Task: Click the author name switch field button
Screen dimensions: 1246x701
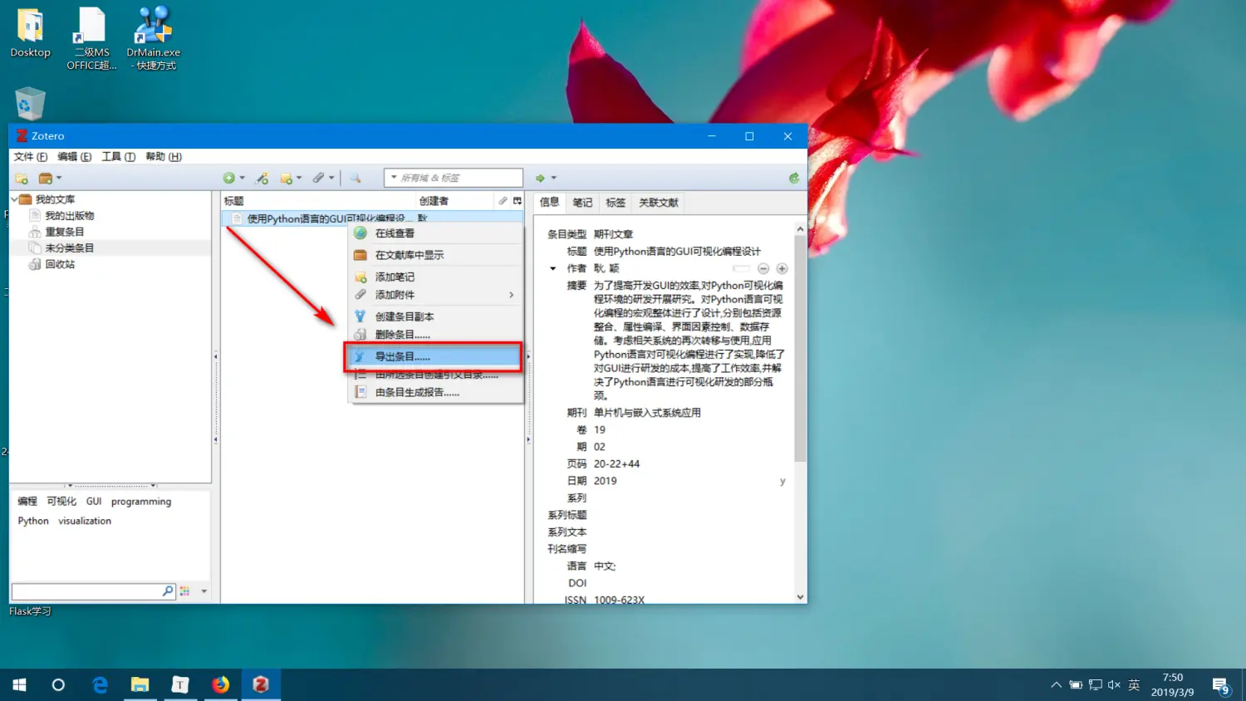Action: 741,268
